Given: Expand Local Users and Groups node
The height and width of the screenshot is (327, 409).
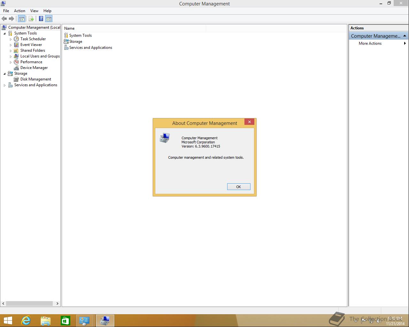Looking at the screenshot, I should click(11, 57).
